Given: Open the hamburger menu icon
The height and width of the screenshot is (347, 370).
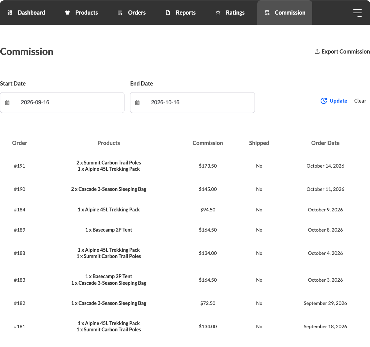Looking at the screenshot, I should click(357, 13).
